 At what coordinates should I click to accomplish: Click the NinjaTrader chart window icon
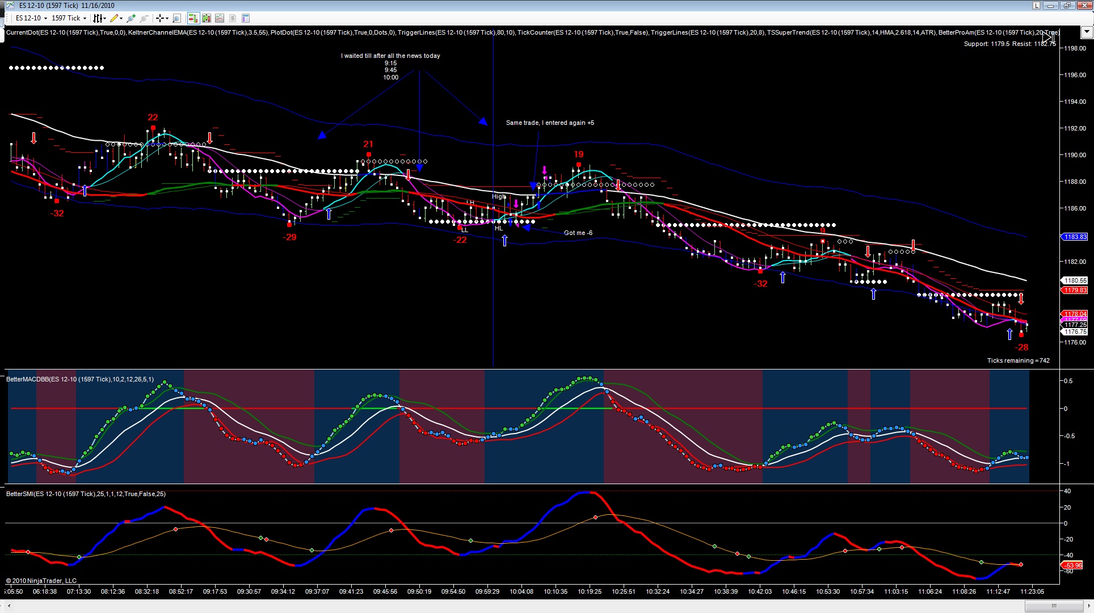pos(10,6)
